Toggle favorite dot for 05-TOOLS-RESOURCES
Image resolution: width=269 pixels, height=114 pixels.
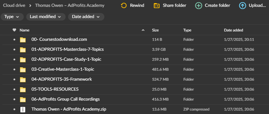[14, 89]
